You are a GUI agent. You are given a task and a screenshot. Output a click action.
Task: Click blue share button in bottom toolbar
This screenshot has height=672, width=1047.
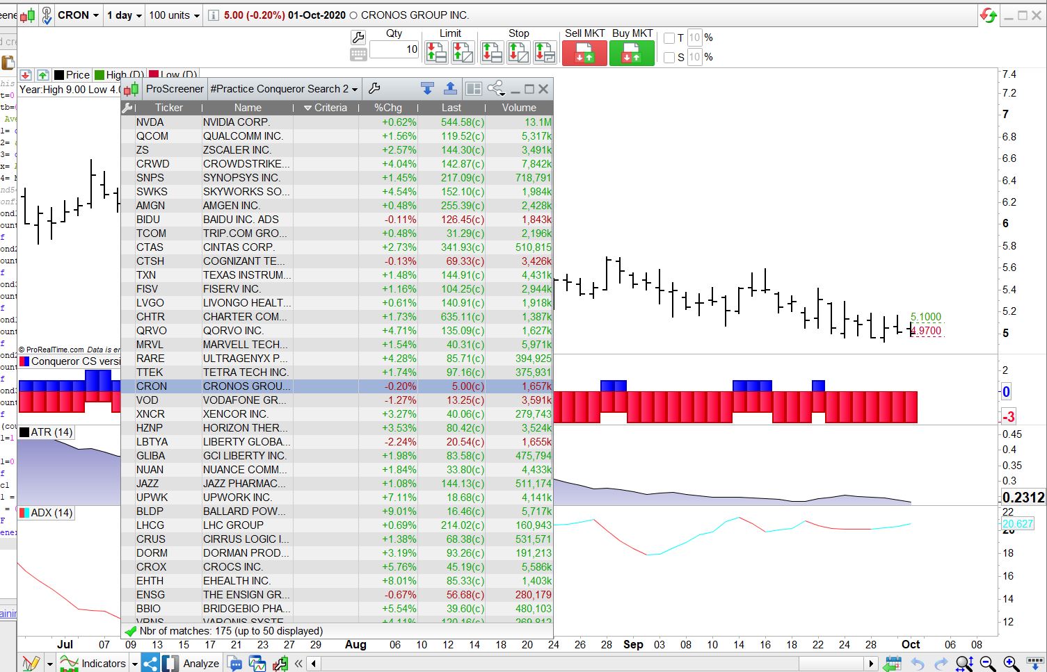click(150, 663)
